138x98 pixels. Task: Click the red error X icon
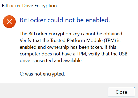(x=9, y=22)
